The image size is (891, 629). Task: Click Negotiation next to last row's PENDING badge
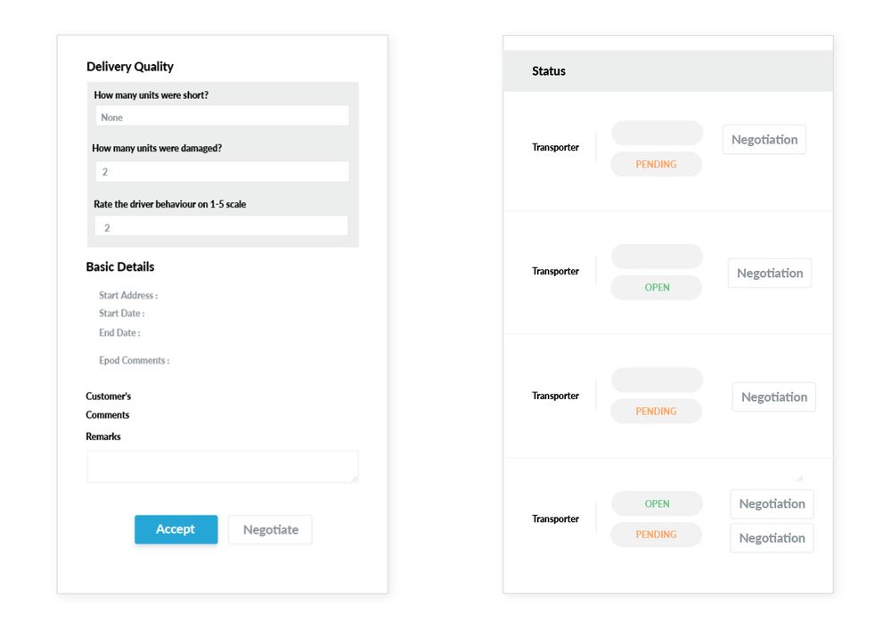(x=772, y=538)
